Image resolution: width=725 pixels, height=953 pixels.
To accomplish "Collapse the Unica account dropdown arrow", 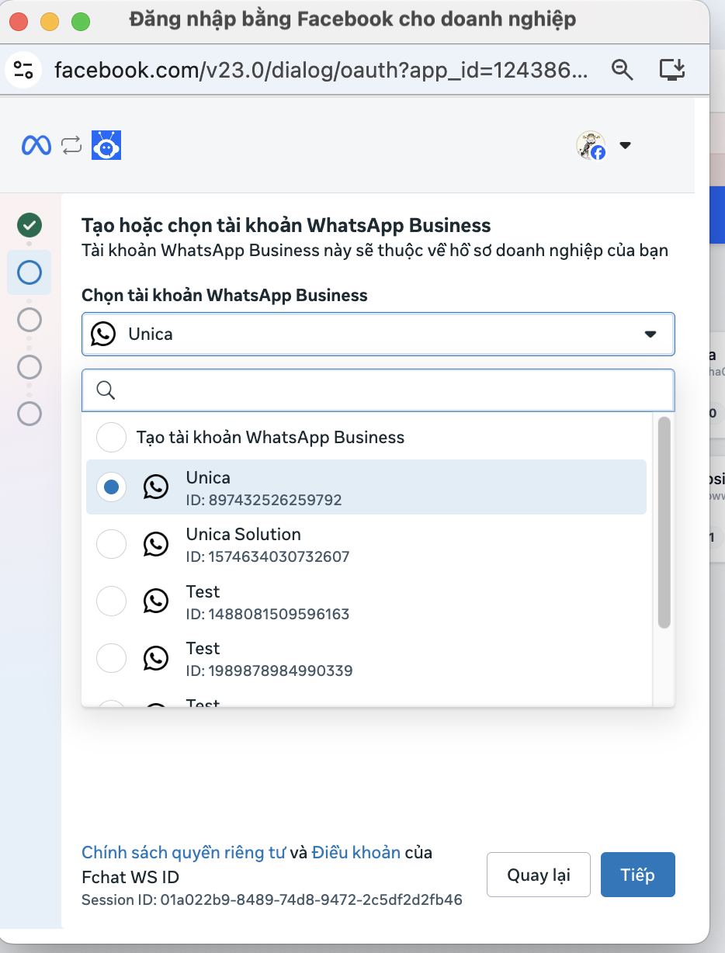I will click(650, 334).
